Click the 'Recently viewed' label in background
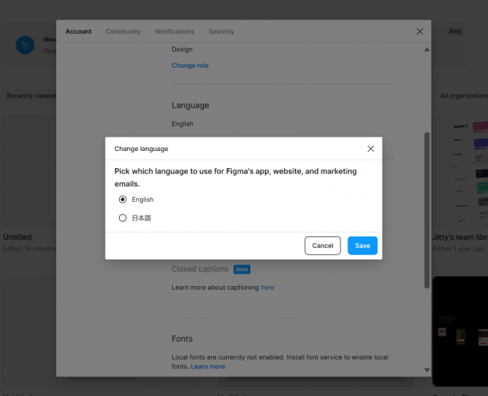This screenshot has height=396, width=488. tap(31, 96)
